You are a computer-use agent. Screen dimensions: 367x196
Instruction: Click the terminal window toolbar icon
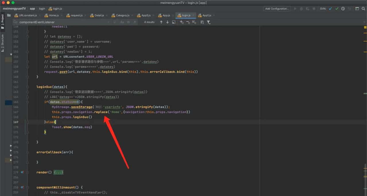tap(357, 9)
